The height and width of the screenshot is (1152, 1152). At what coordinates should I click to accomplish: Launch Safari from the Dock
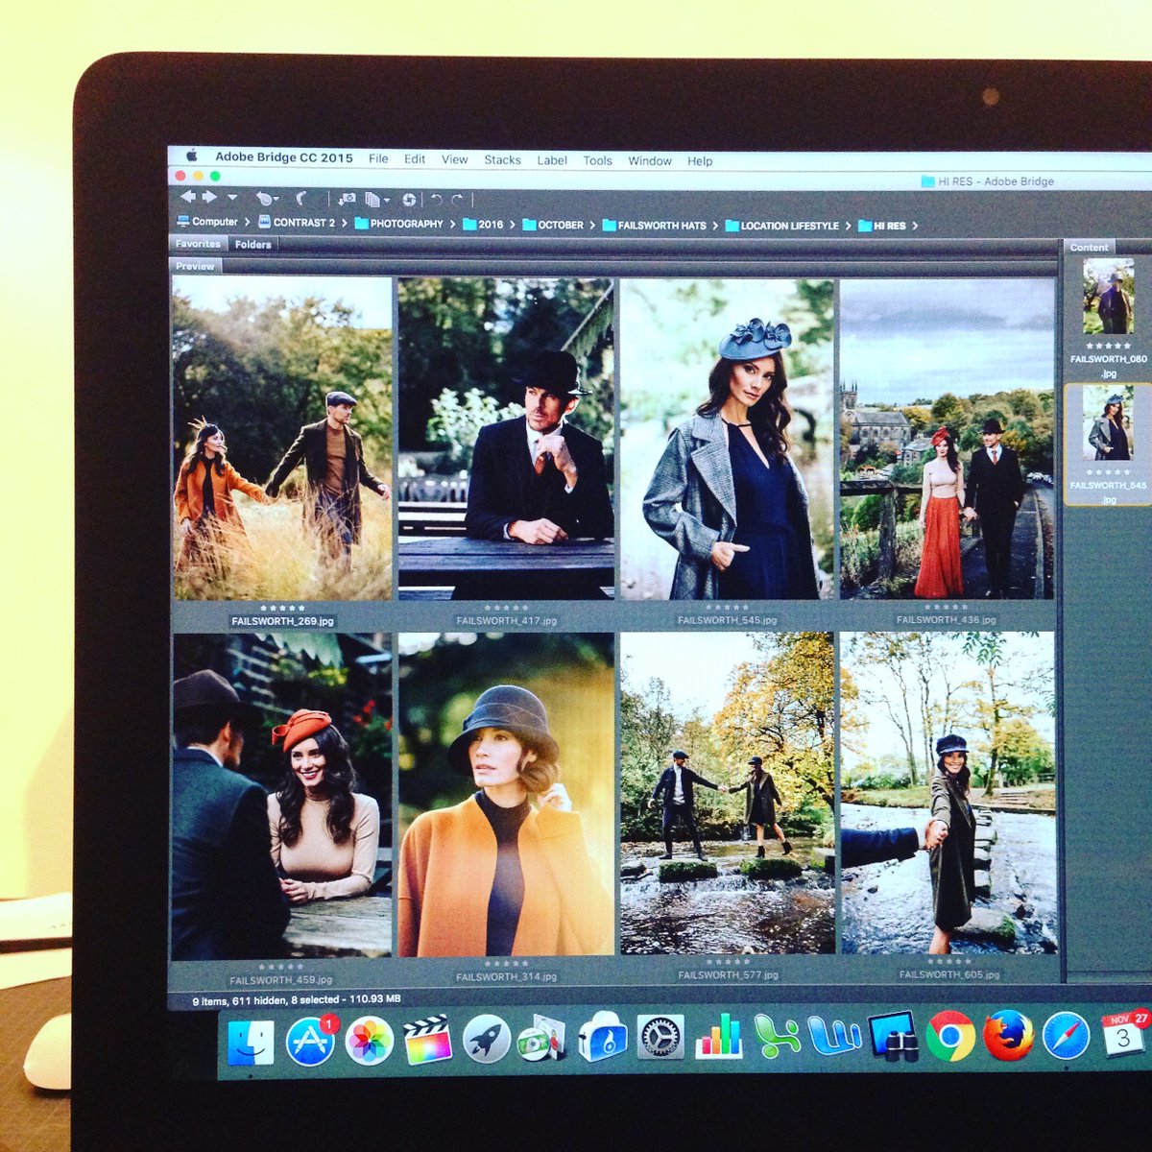(x=1066, y=1037)
